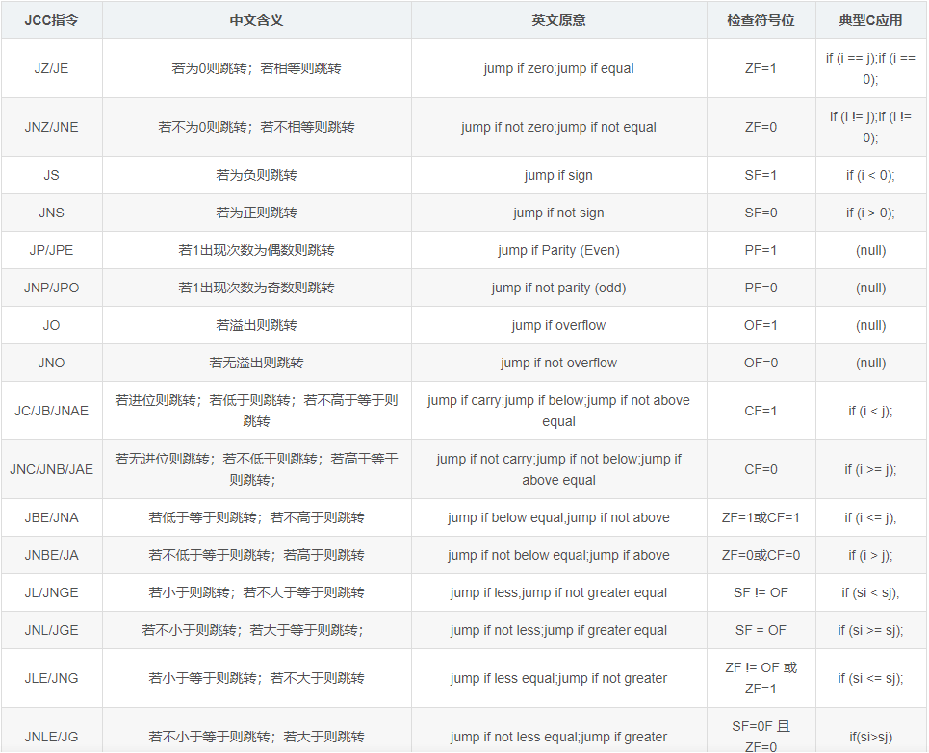The width and height of the screenshot is (929, 753).
Task: Select the 'JNBE/JA' instruction cell
Action: [52, 555]
